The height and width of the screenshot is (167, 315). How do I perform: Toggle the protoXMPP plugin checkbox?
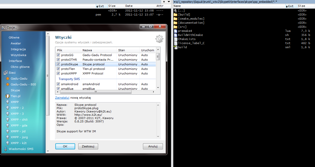pos(58,73)
